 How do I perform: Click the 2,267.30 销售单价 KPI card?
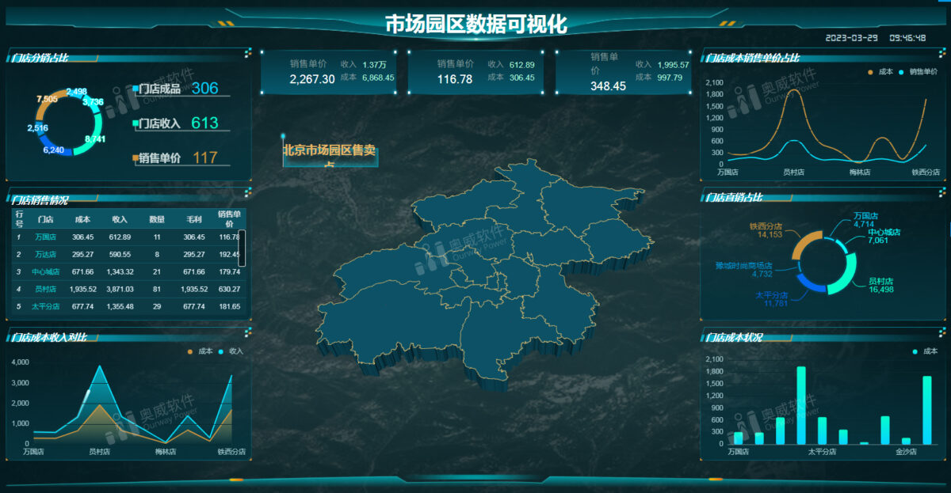(328, 72)
